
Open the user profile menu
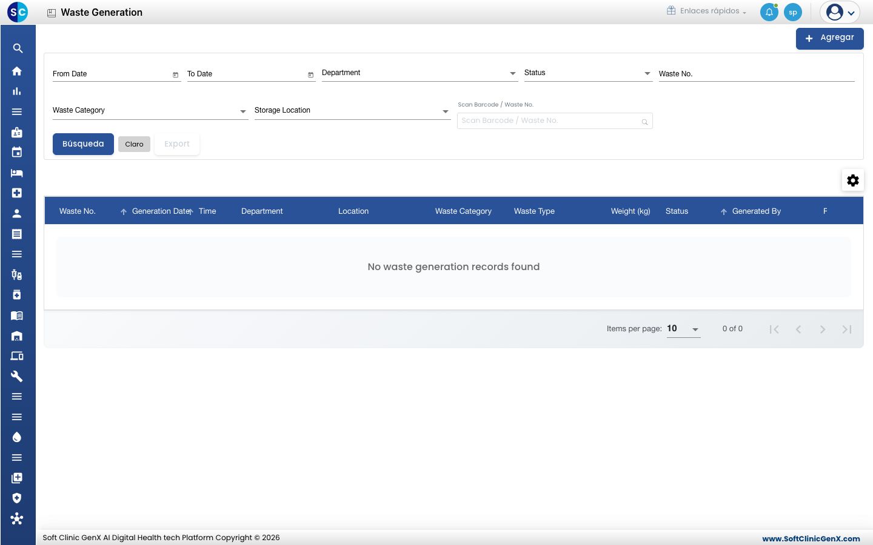[840, 12]
